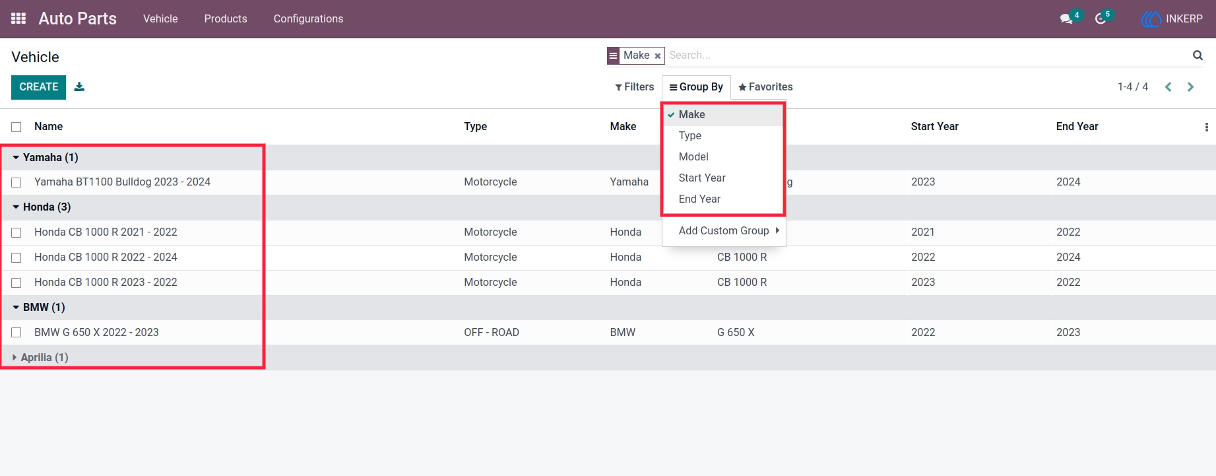Toggle the Group By dropdown

(x=696, y=86)
